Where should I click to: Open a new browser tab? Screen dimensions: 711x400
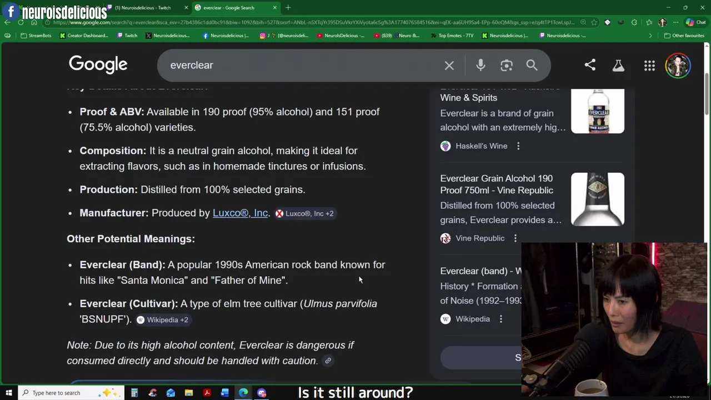(x=288, y=8)
